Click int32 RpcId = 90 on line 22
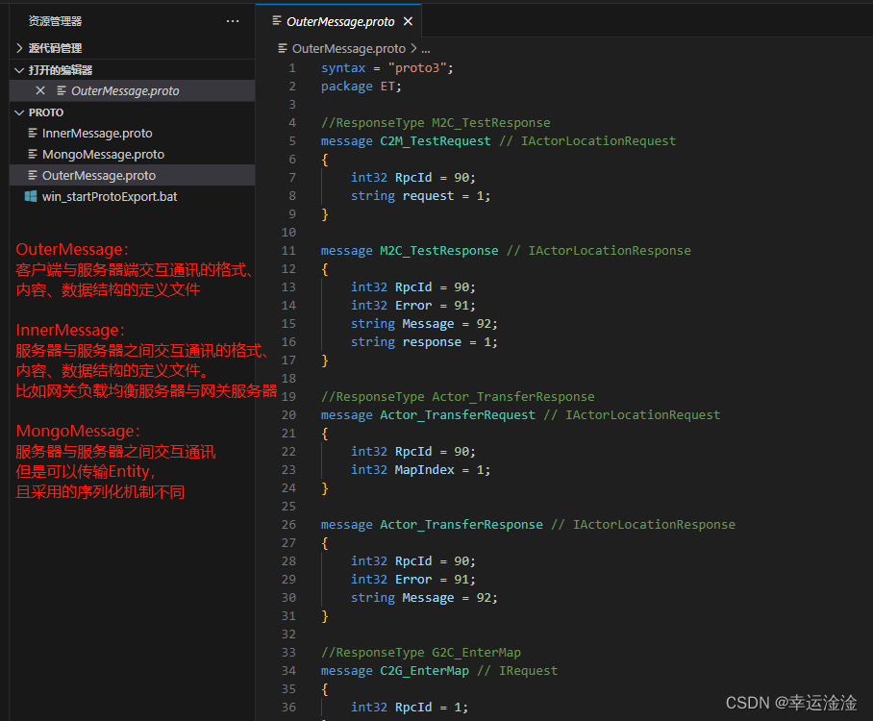 pos(413,452)
